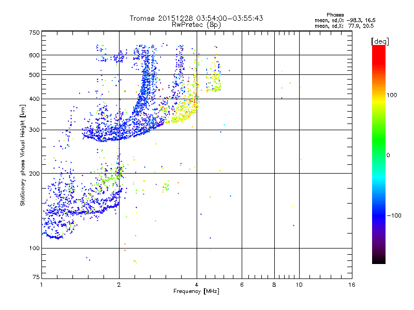Click the 8 label on the frequency axis
The image size is (414, 310).
274,285
